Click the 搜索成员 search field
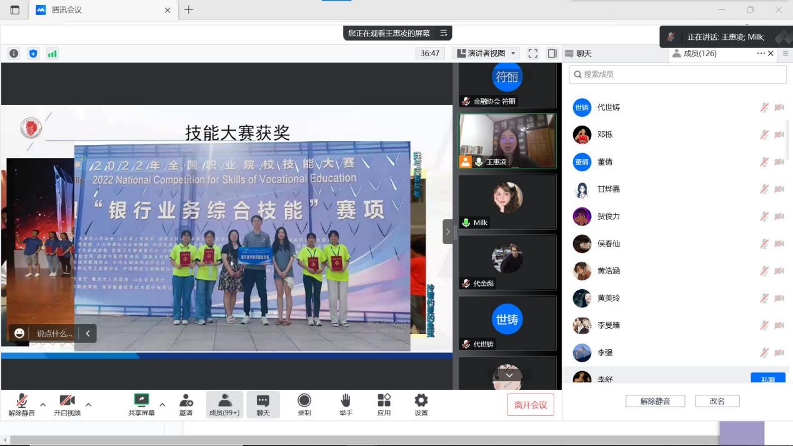This screenshot has height=446, width=793. pos(677,74)
